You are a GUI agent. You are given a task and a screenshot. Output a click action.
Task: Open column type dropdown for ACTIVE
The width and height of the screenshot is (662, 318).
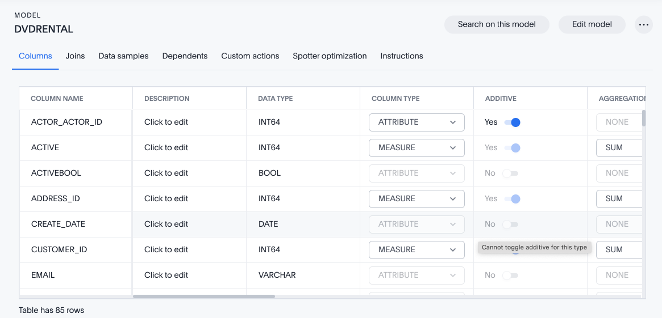417,148
